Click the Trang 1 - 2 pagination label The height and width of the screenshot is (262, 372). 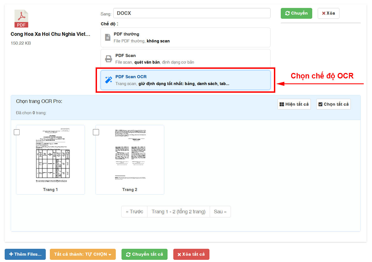click(178, 212)
